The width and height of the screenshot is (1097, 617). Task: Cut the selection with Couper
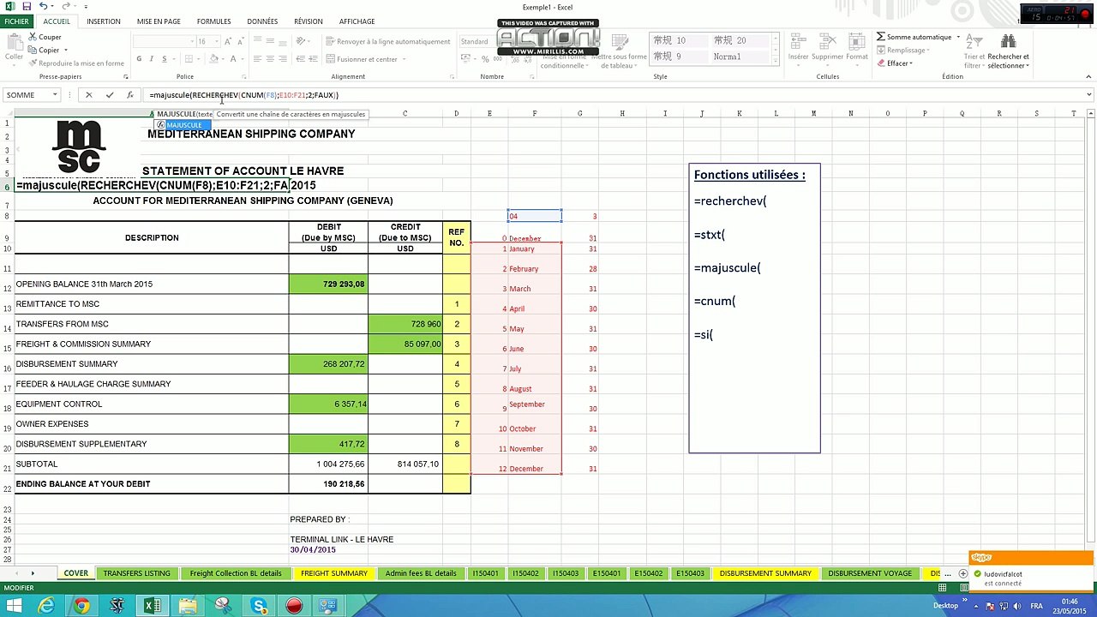click(45, 37)
